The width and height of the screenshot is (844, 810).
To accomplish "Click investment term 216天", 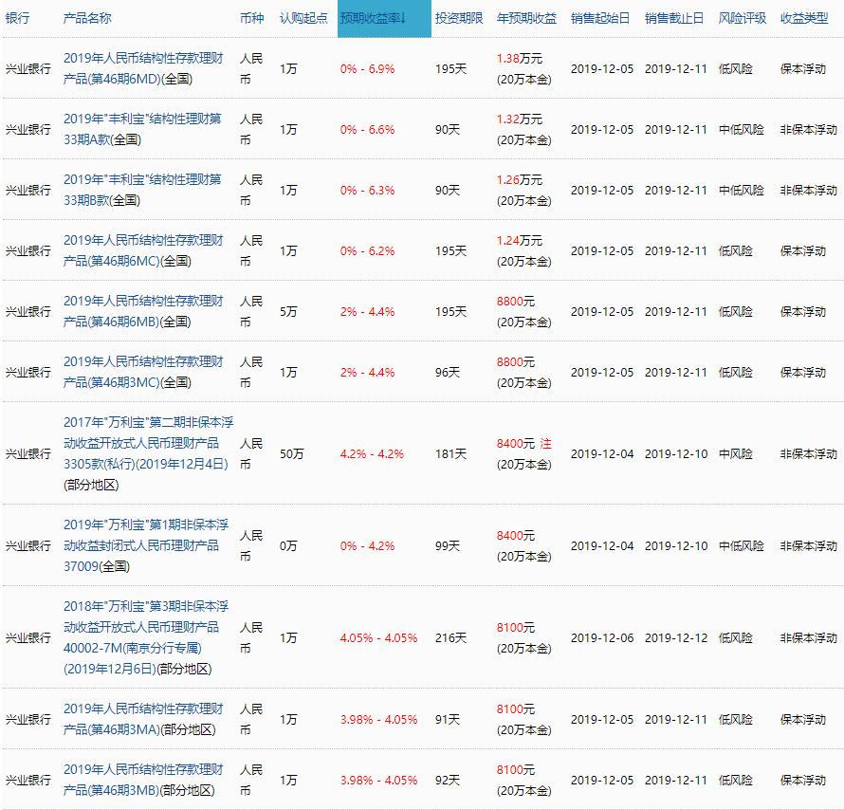I will [x=450, y=638].
